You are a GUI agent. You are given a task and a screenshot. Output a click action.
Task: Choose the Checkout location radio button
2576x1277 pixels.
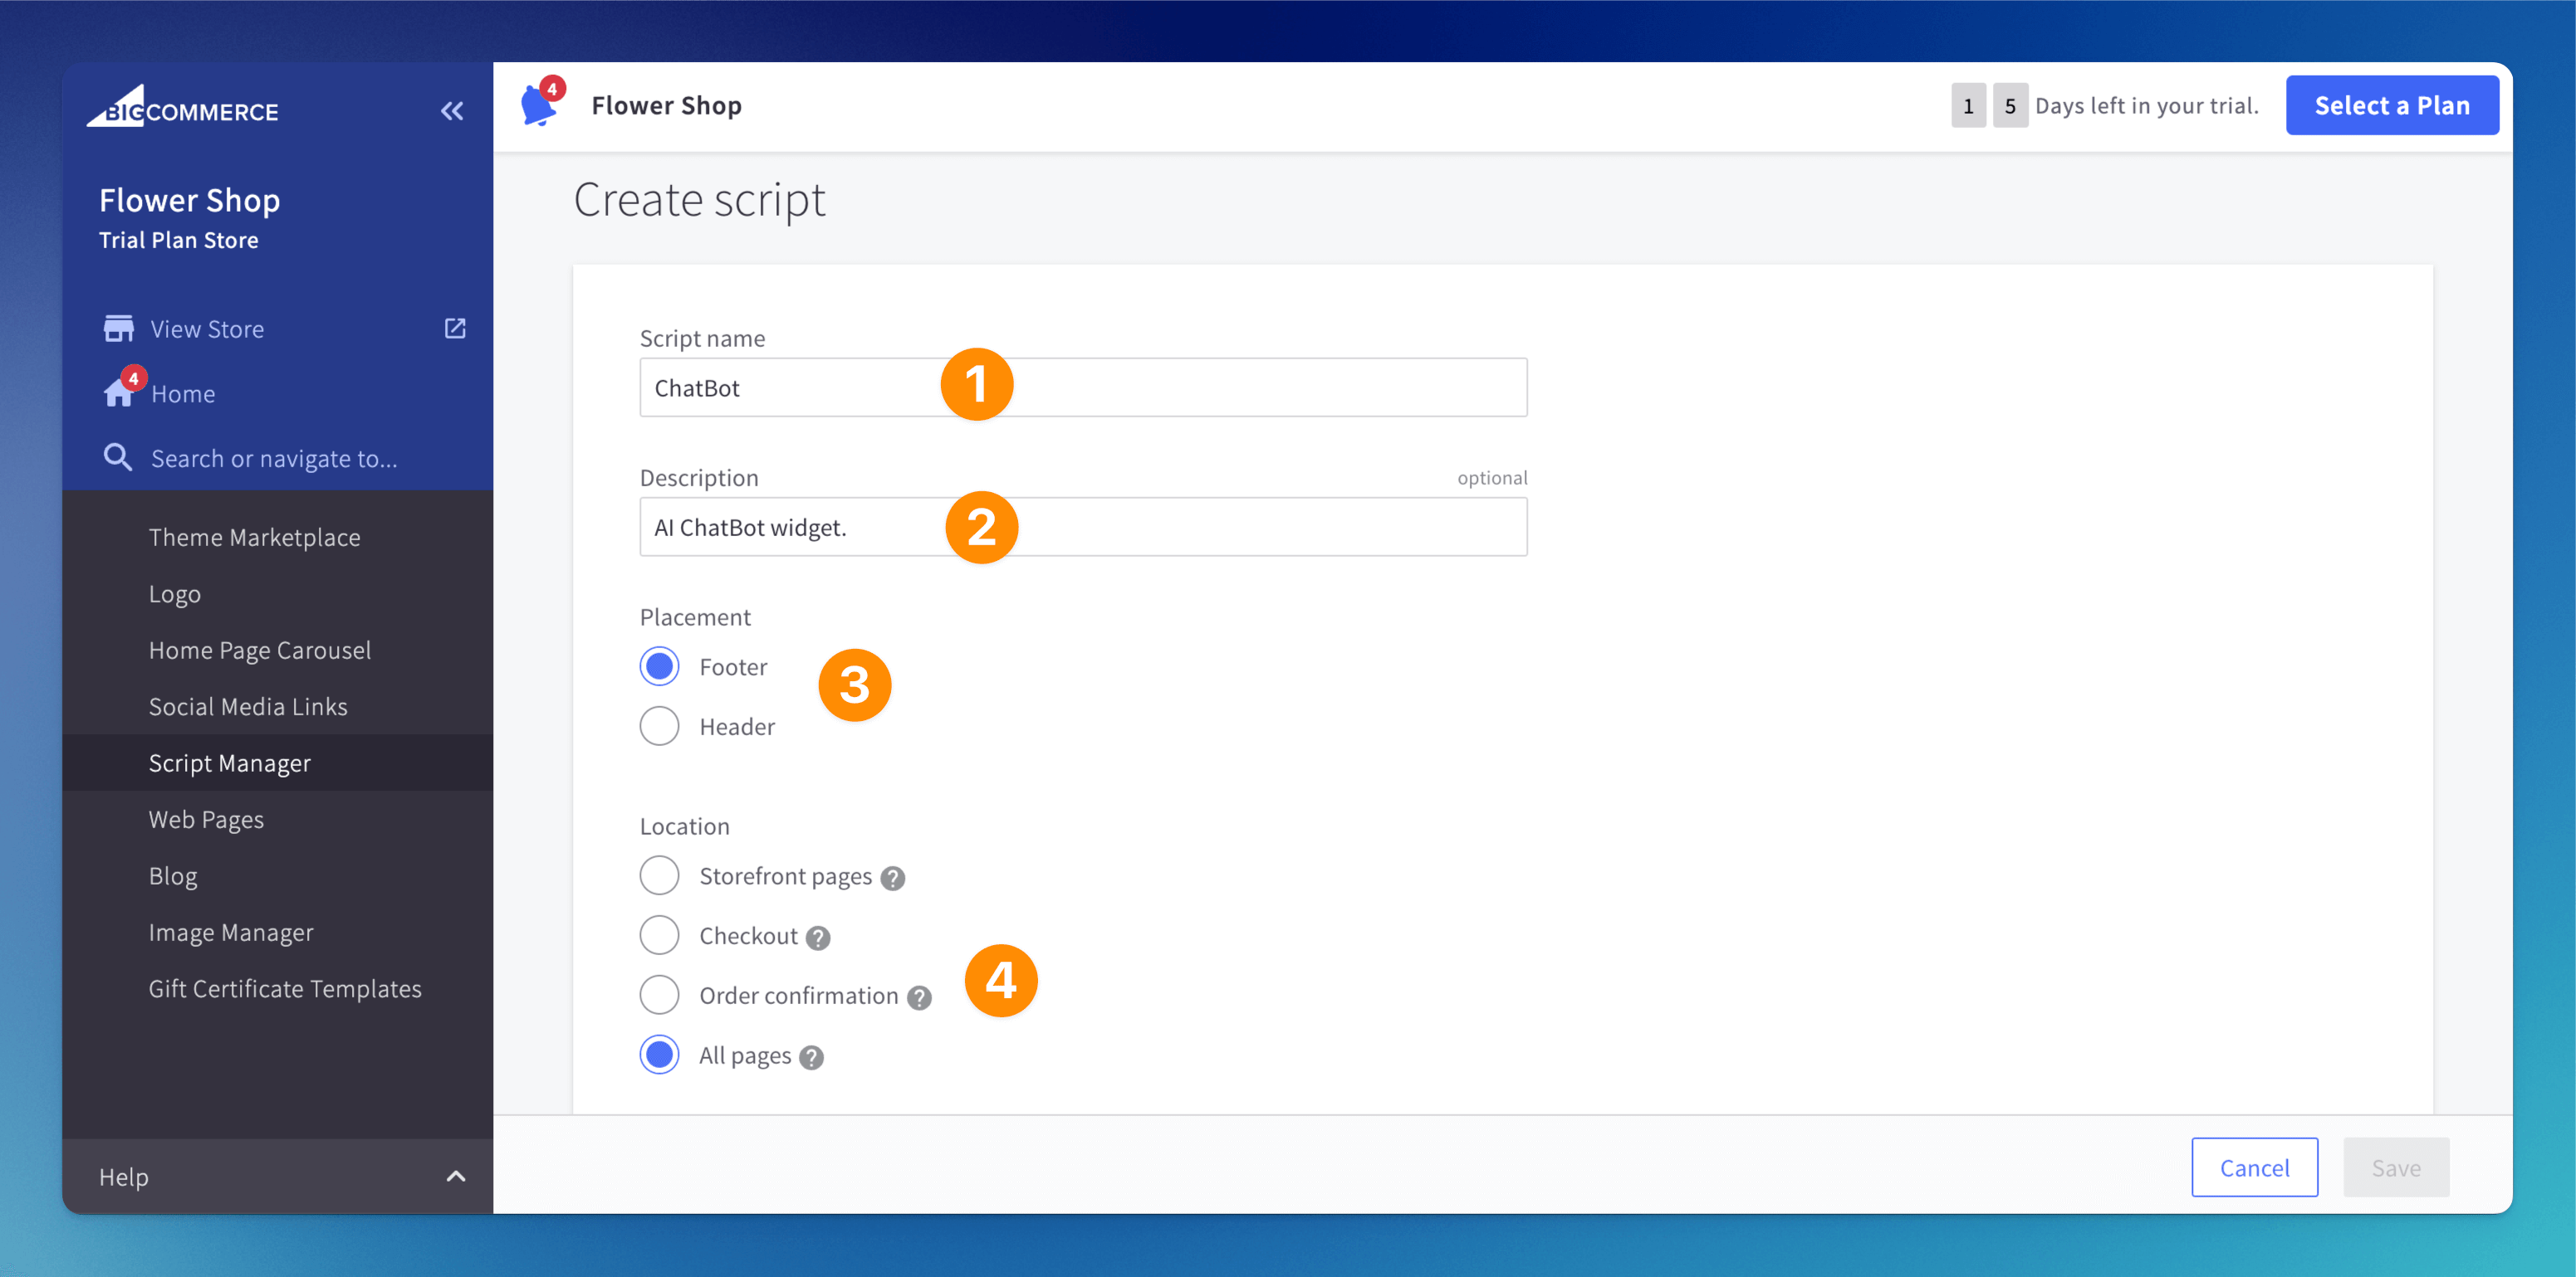(659, 936)
